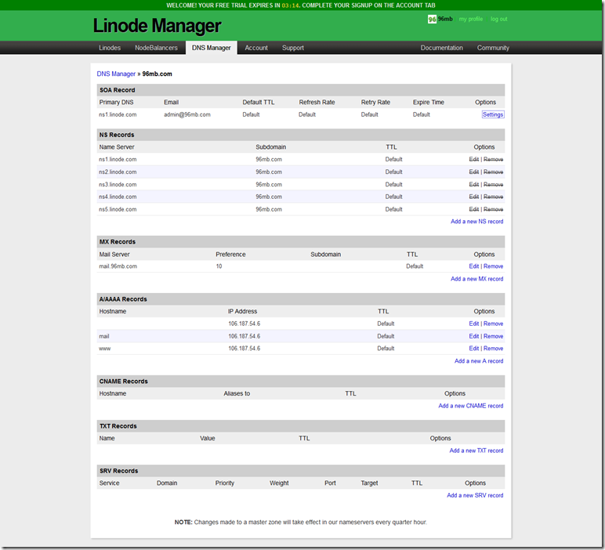Screen dimensions: 605x550
Task: Remove the ns1.linode.com NS record
Action: [x=493, y=159]
